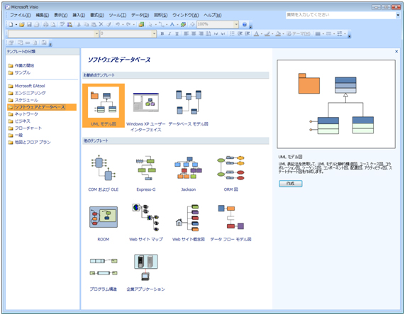Open the 挿入(I) menu

[79, 15]
